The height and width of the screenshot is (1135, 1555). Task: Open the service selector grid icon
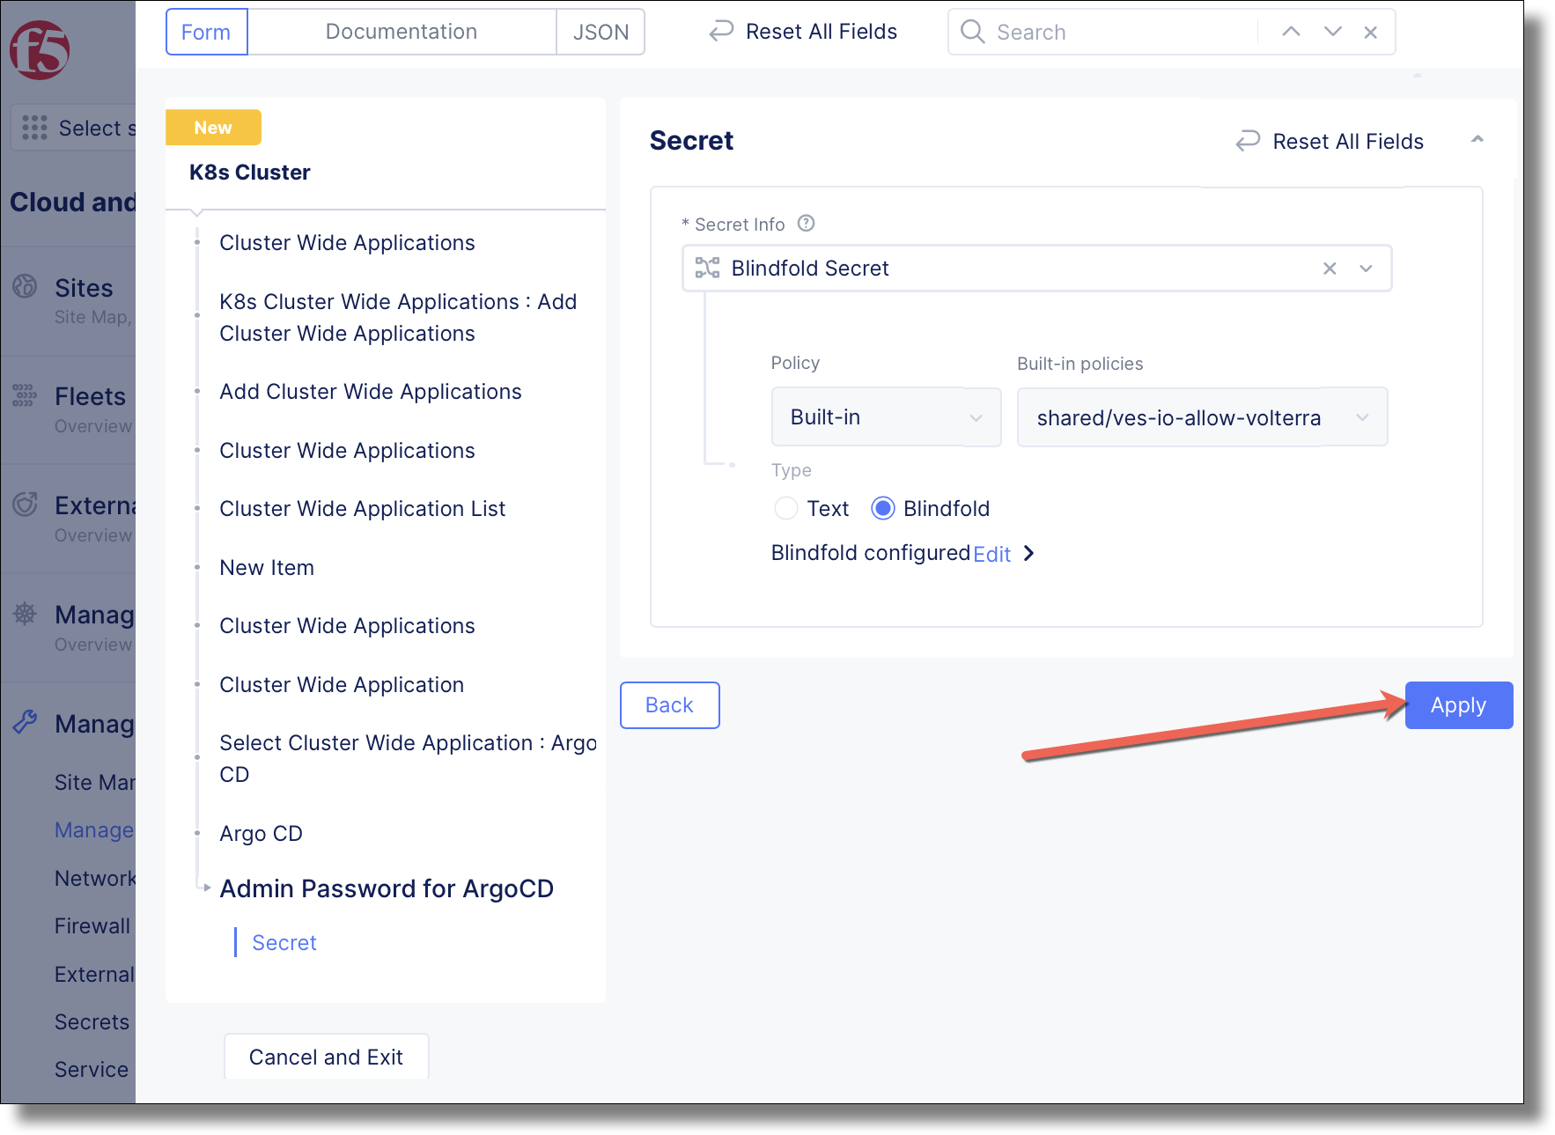pos(34,128)
